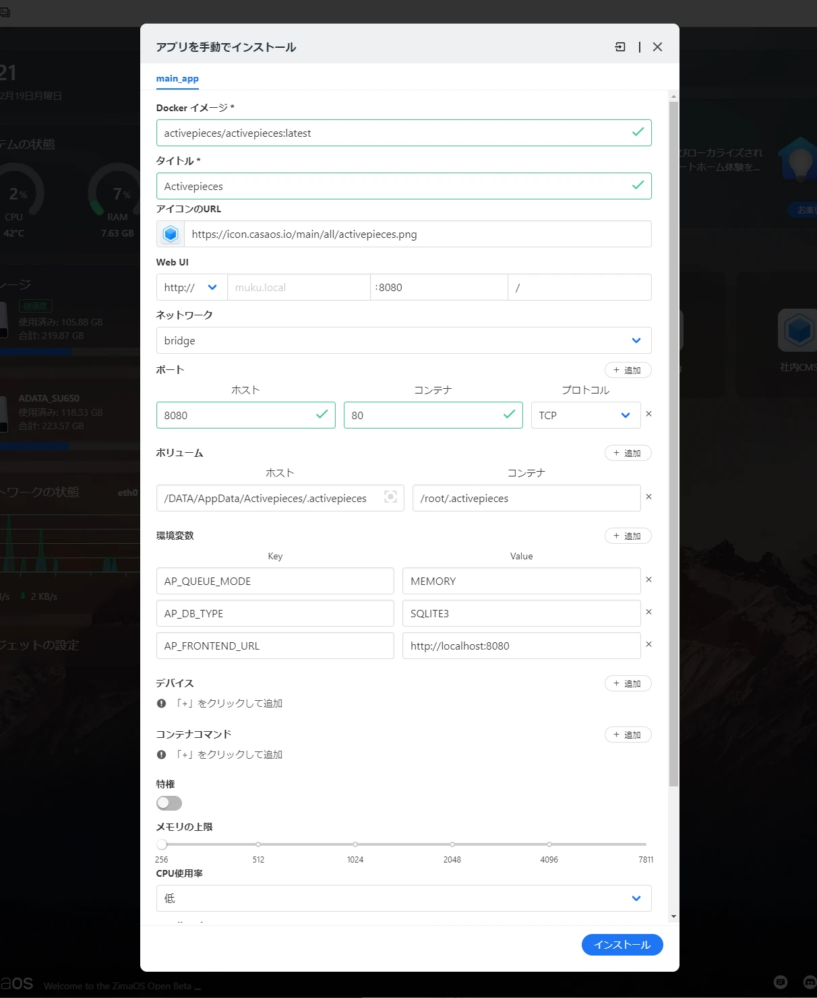Add a new port mapping

628,370
